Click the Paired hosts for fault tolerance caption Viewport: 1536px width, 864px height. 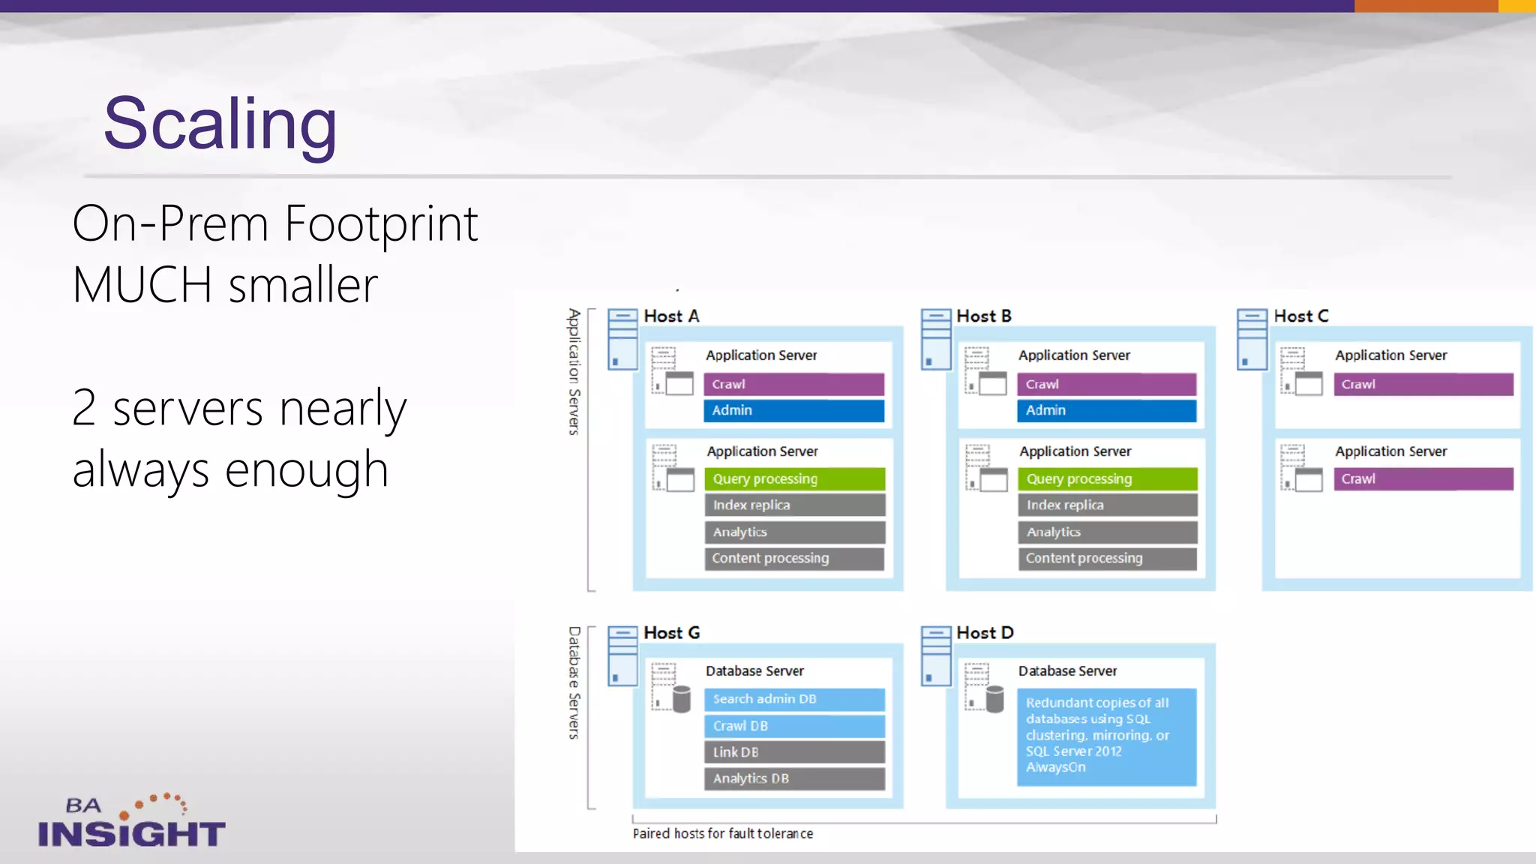pos(722,833)
